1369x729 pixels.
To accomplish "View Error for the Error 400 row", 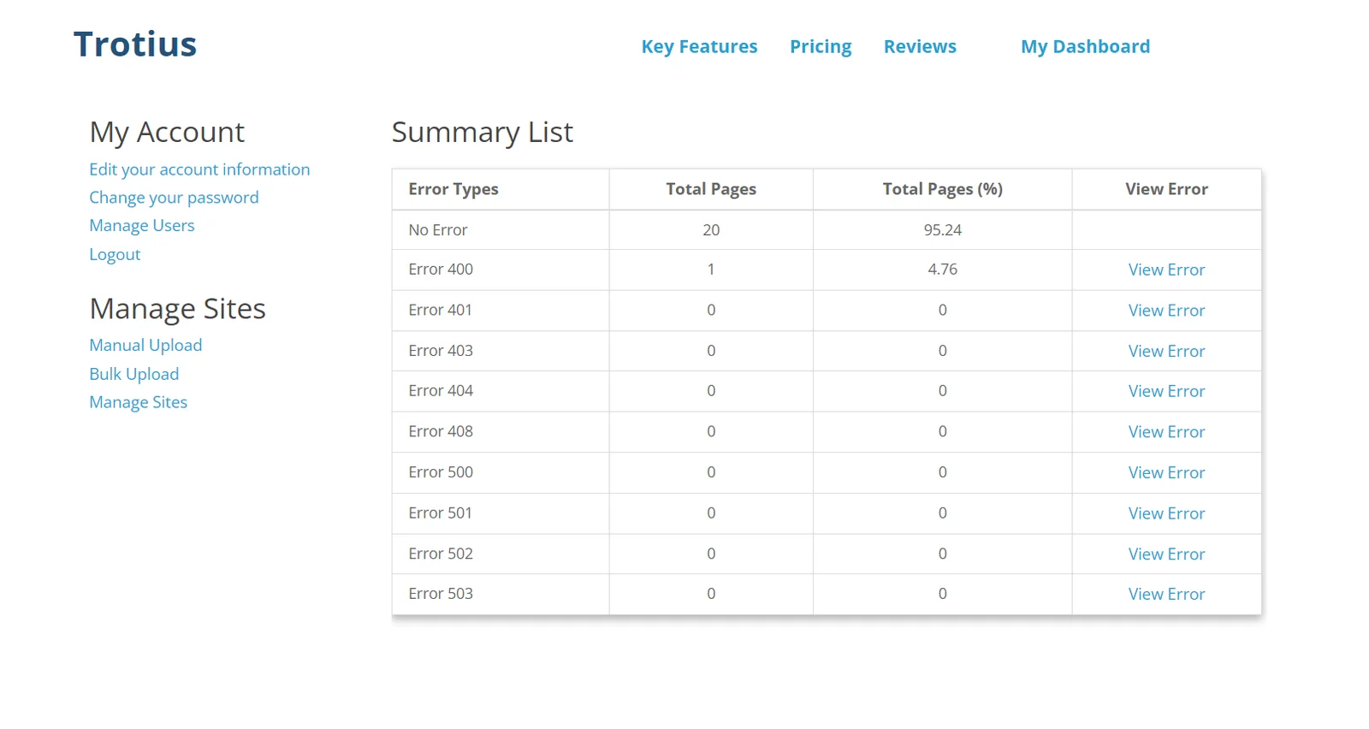I will tap(1165, 270).
